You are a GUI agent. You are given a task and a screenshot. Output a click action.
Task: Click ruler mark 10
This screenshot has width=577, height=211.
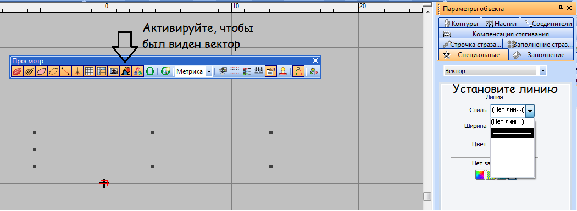(235, 6)
